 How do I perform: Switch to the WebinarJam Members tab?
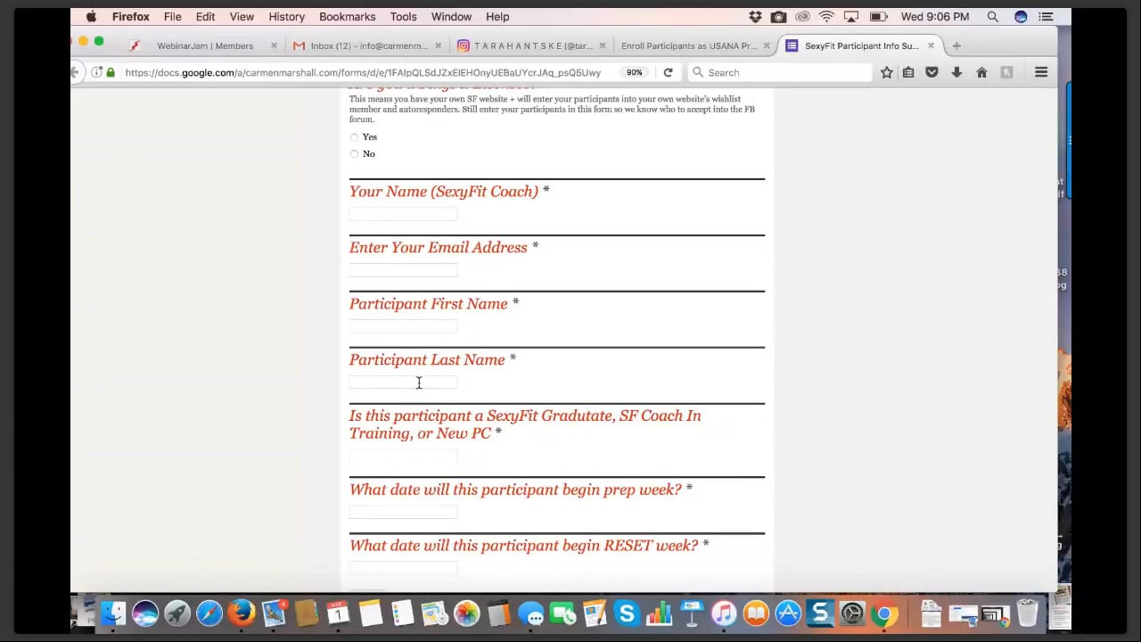[203, 45]
